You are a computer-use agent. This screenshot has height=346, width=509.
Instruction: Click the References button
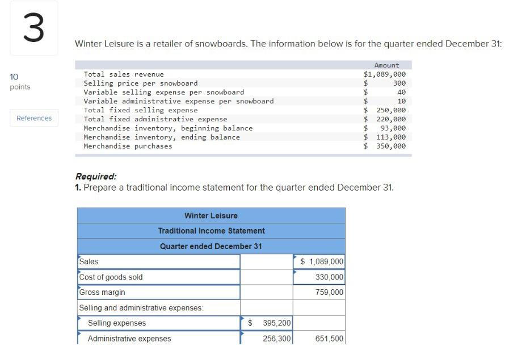click(33, 118)
